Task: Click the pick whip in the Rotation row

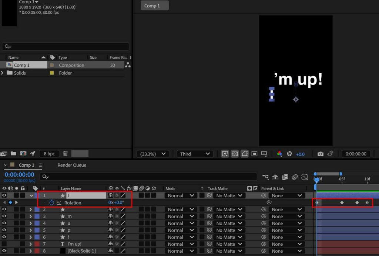Action: [x=269, y=202]
